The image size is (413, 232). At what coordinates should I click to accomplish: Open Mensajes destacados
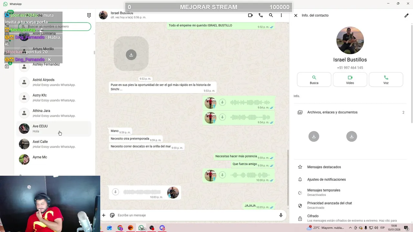[x=350, y=167]
